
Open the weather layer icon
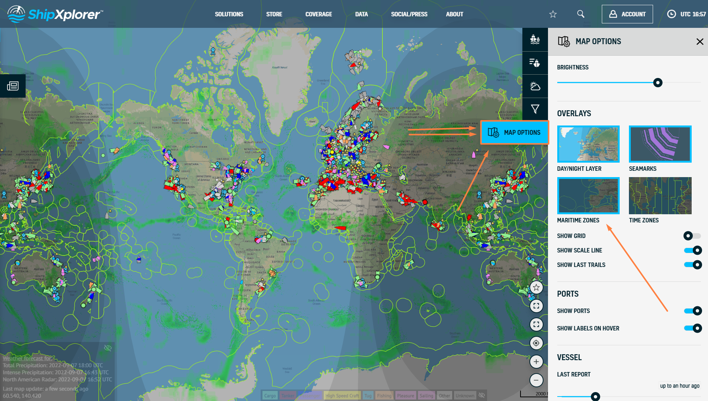535,86
